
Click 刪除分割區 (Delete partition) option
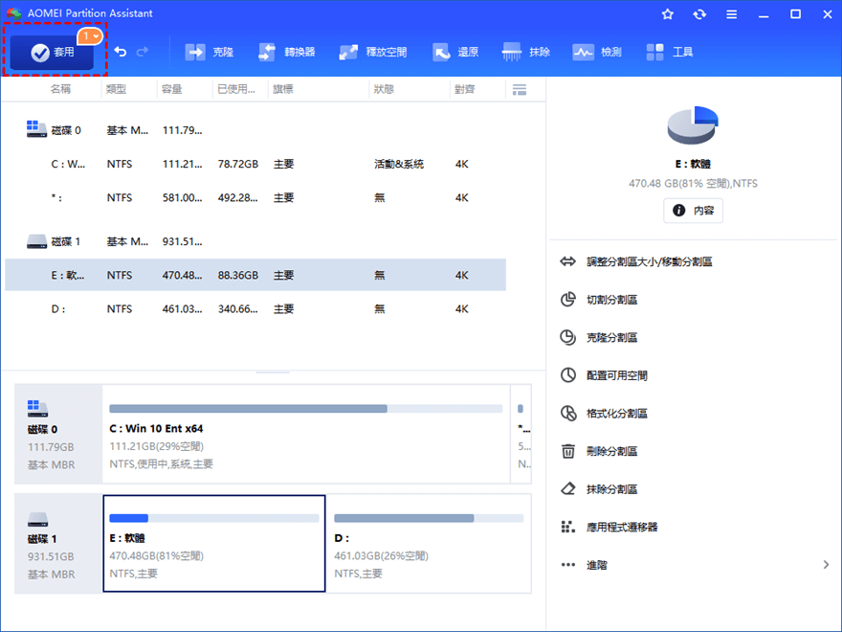pos(611,451)
